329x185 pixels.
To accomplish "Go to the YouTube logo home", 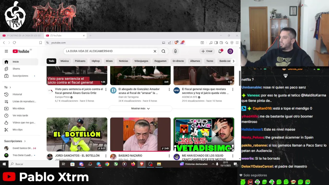I will pos(21,51).
